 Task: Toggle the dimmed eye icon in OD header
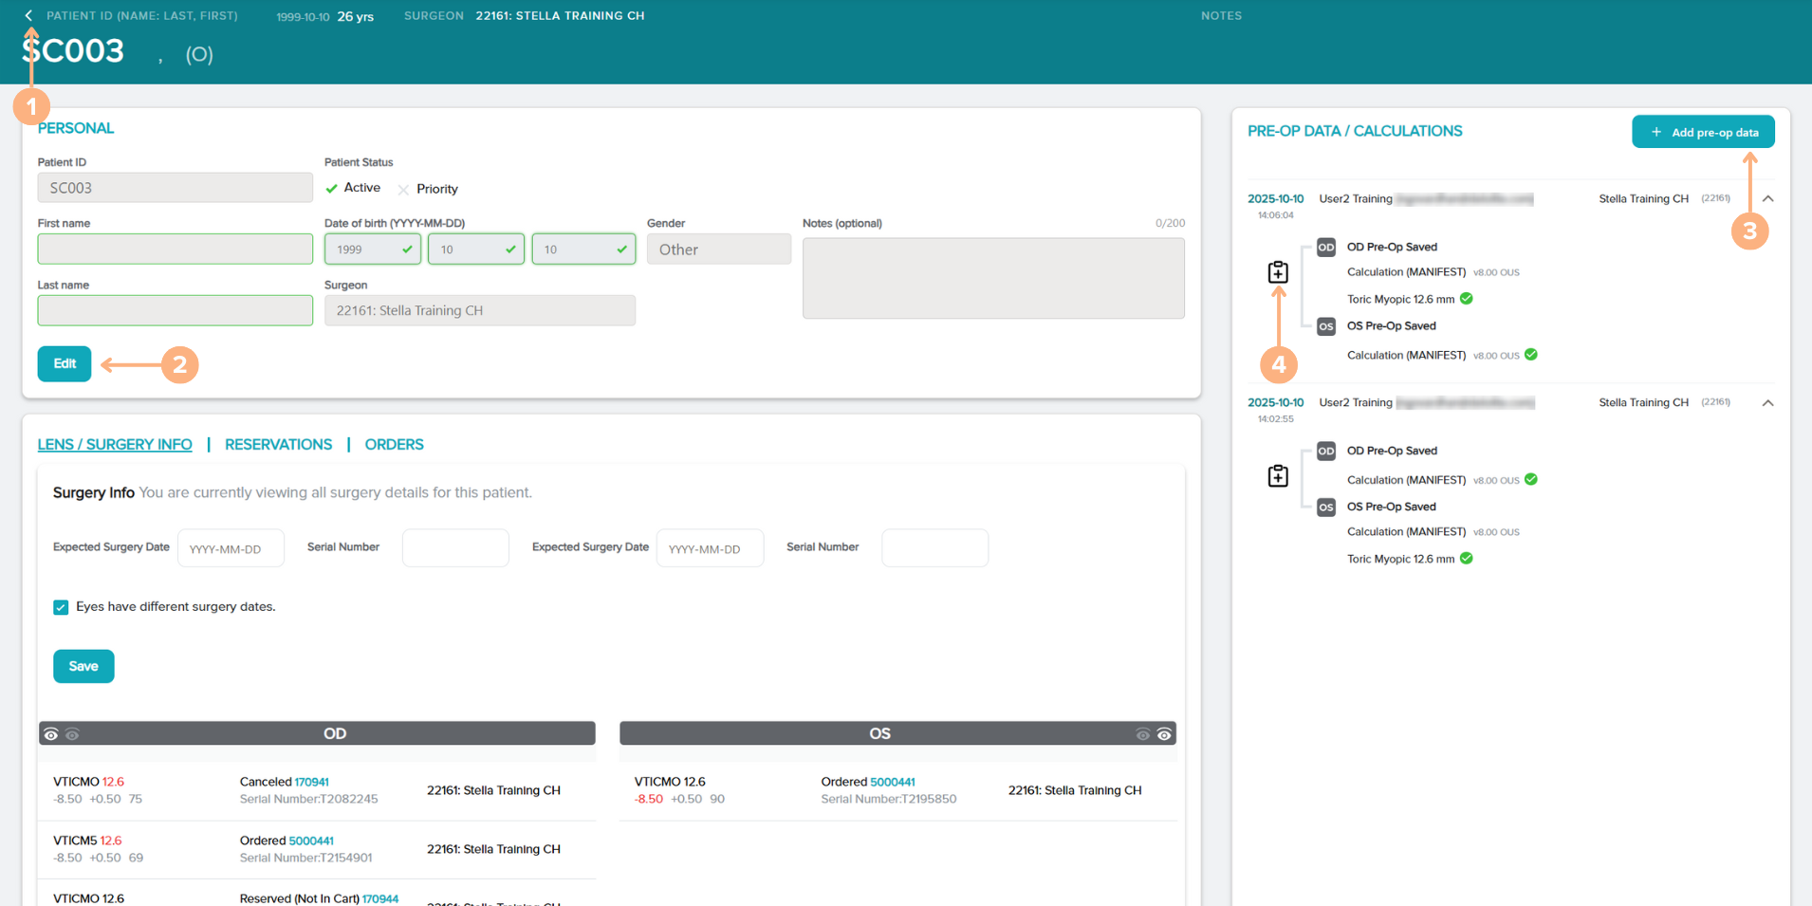point(73,734)
